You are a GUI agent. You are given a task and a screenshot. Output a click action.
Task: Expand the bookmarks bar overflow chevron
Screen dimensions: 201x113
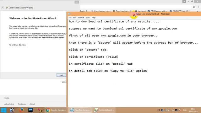[x=198, y=11]
